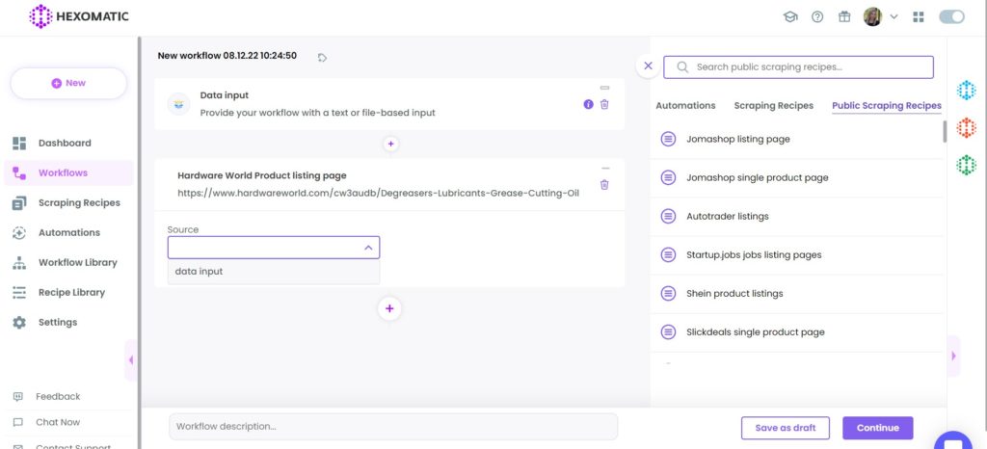Click the Data input step icon

click(178, 104)
